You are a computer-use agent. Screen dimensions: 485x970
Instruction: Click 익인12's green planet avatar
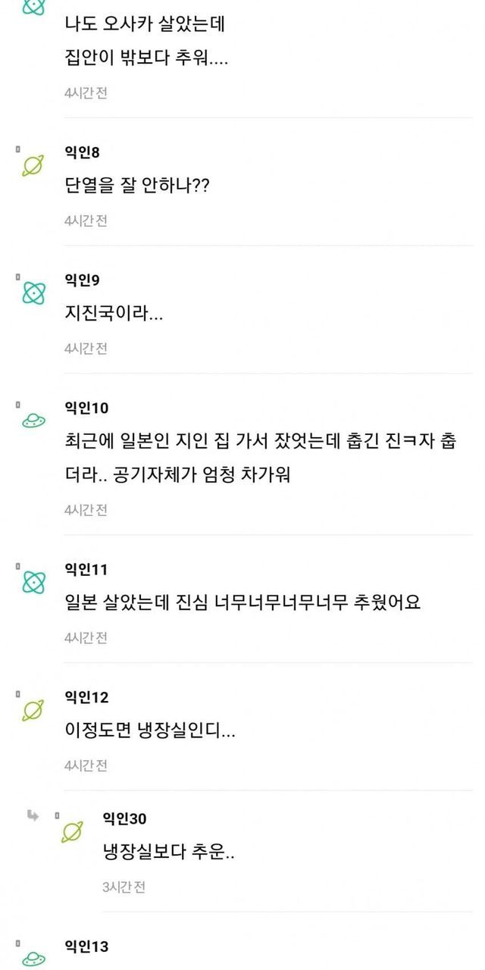pyautogui.click(x=33, y=710)
